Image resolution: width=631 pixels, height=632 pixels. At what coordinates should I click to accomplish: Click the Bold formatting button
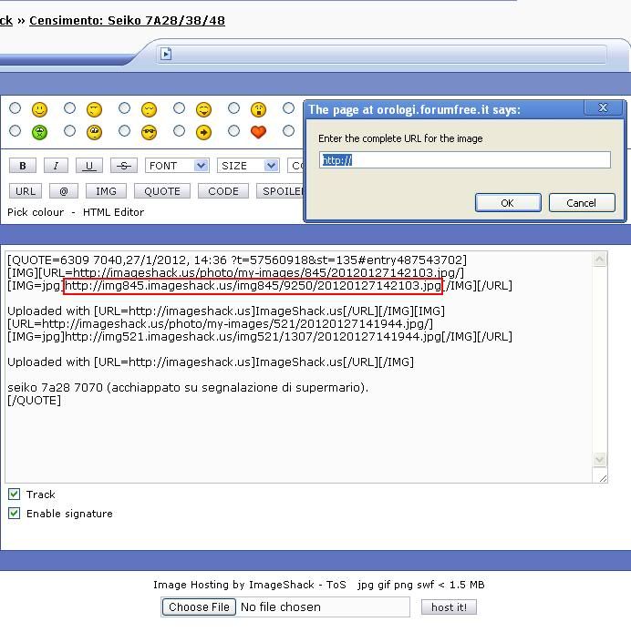[23, 166]
